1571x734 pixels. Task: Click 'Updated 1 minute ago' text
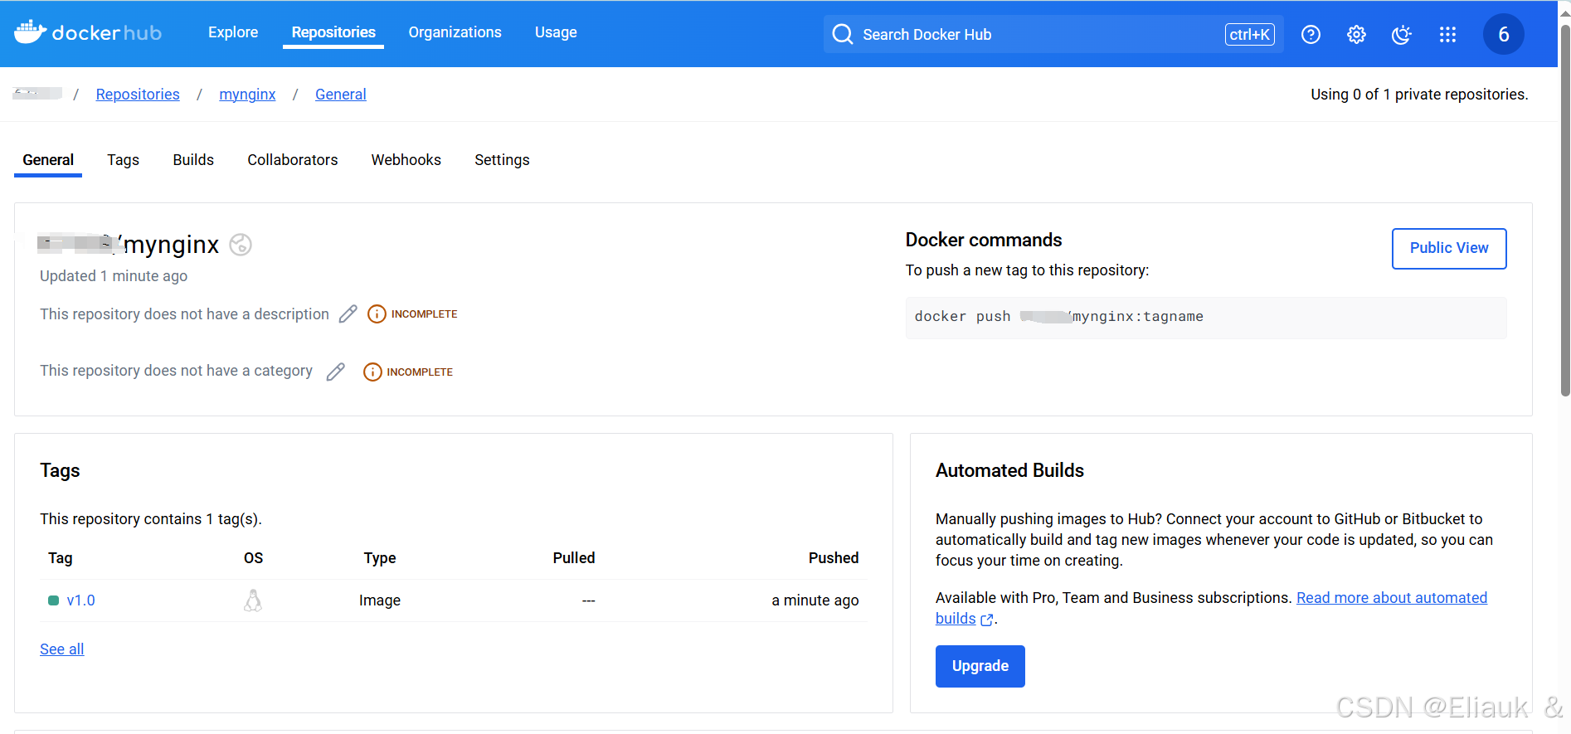point(114,276)
